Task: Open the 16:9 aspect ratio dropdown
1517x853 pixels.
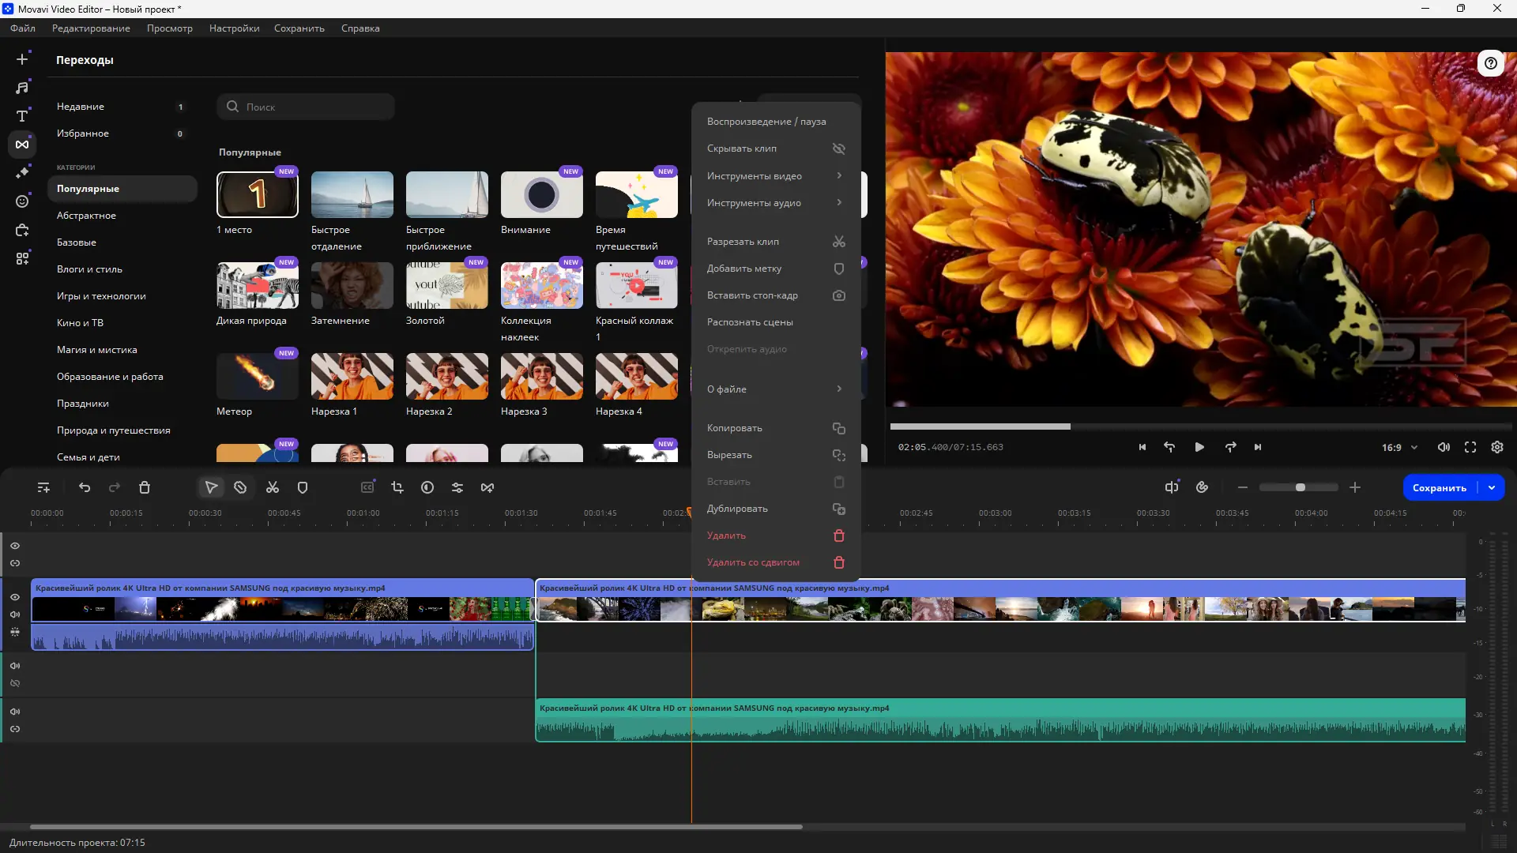Action: click(1398, 447)
